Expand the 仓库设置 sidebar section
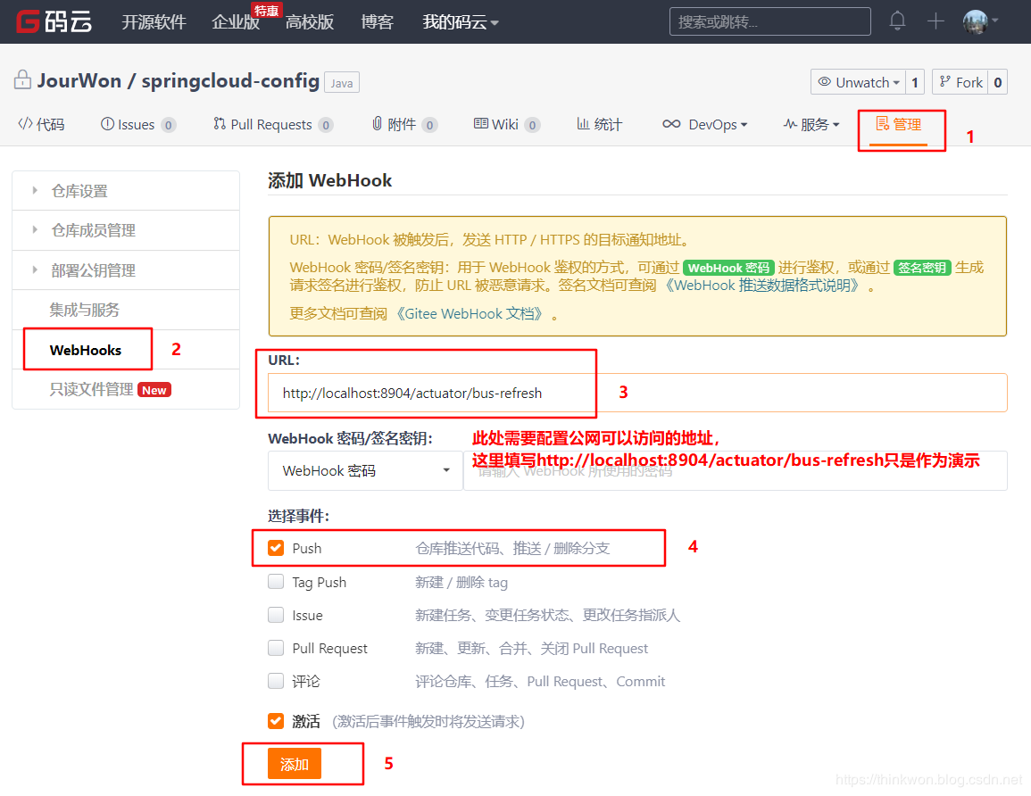This screenshot has height=796, width=1031. click(79, 191)
